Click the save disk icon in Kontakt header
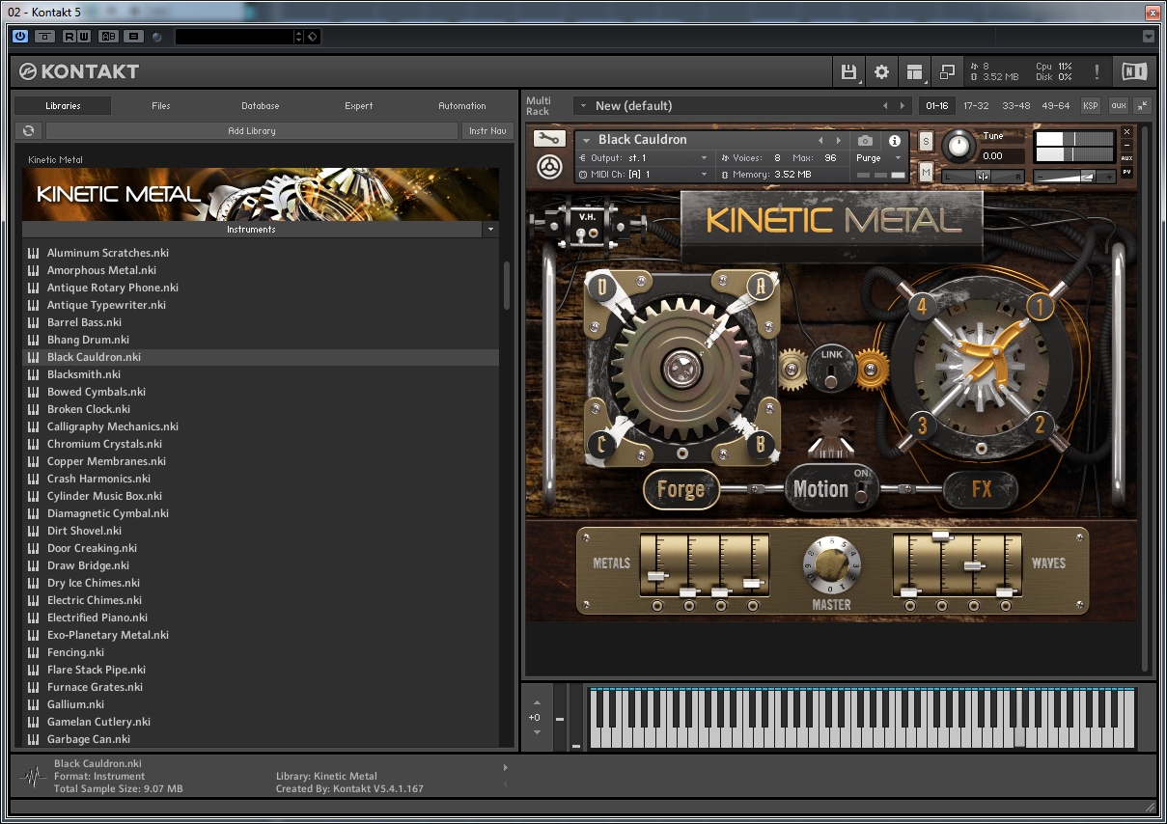 tap(848, 71)
